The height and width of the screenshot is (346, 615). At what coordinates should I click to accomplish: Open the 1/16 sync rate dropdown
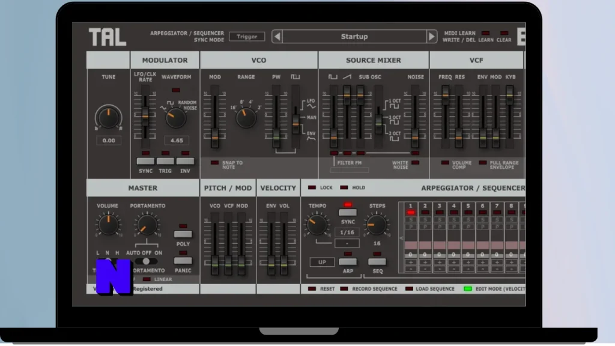[x=347, y=232]
